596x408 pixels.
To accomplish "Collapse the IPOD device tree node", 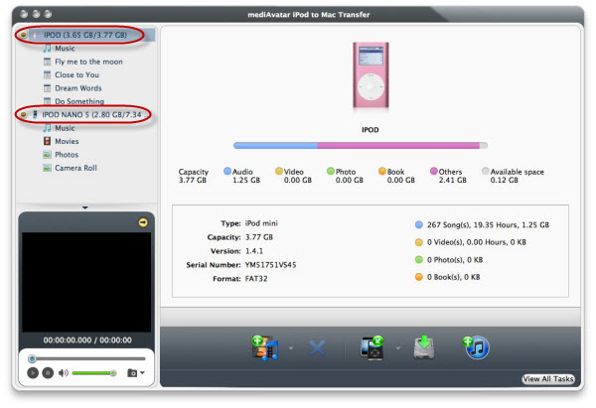I will pos(24,35).
